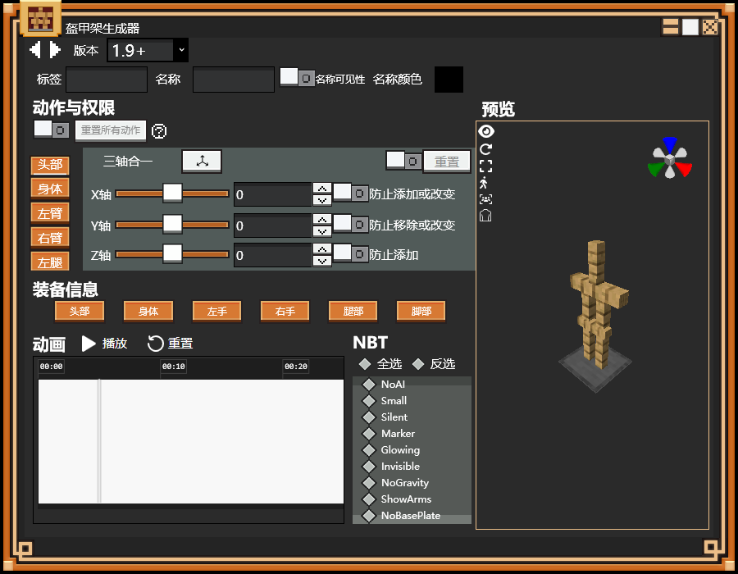Open 左手 equipment slot
Viewport: 738px width, 574px height.
[217, 312]
